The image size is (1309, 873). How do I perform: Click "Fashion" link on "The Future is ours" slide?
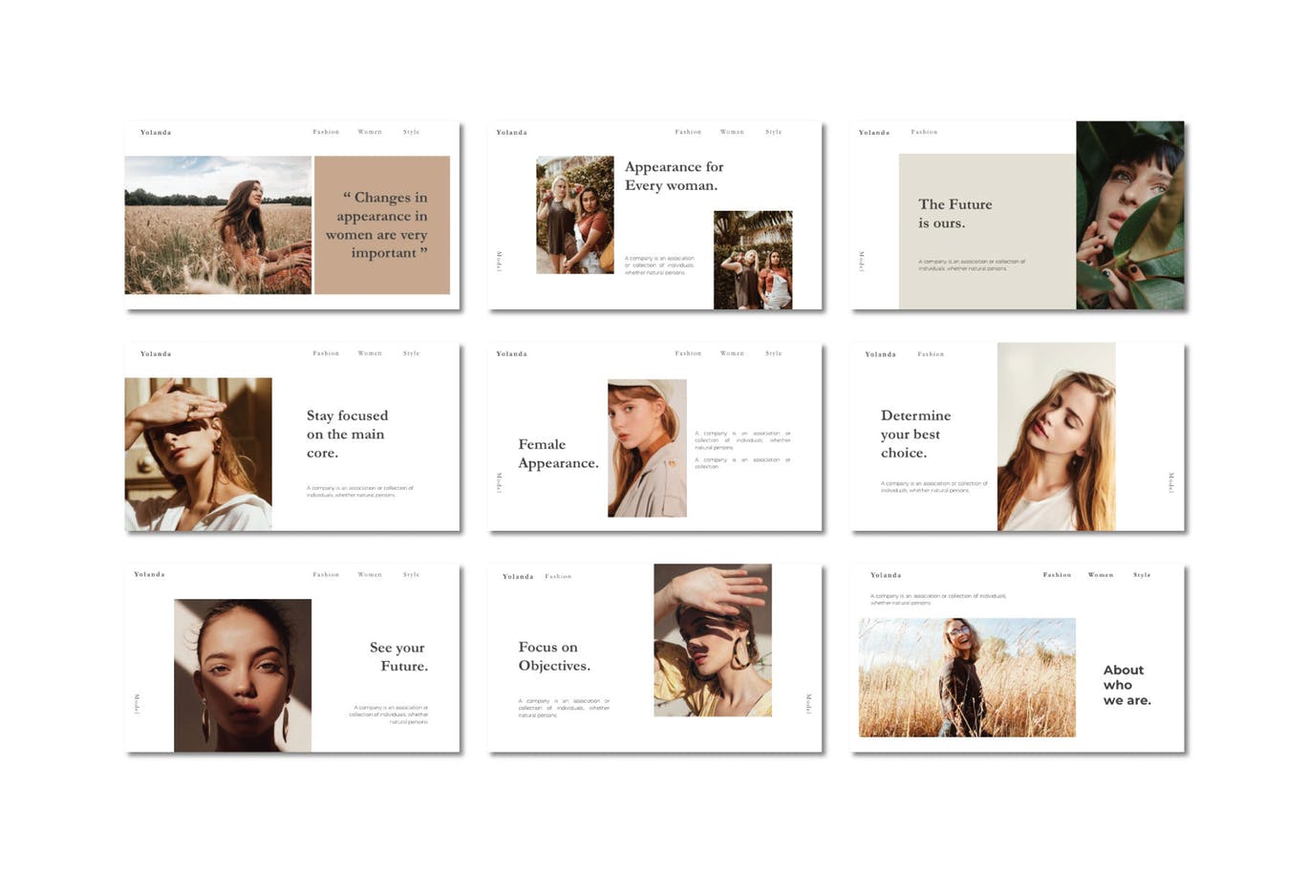(x=924, y=132)
